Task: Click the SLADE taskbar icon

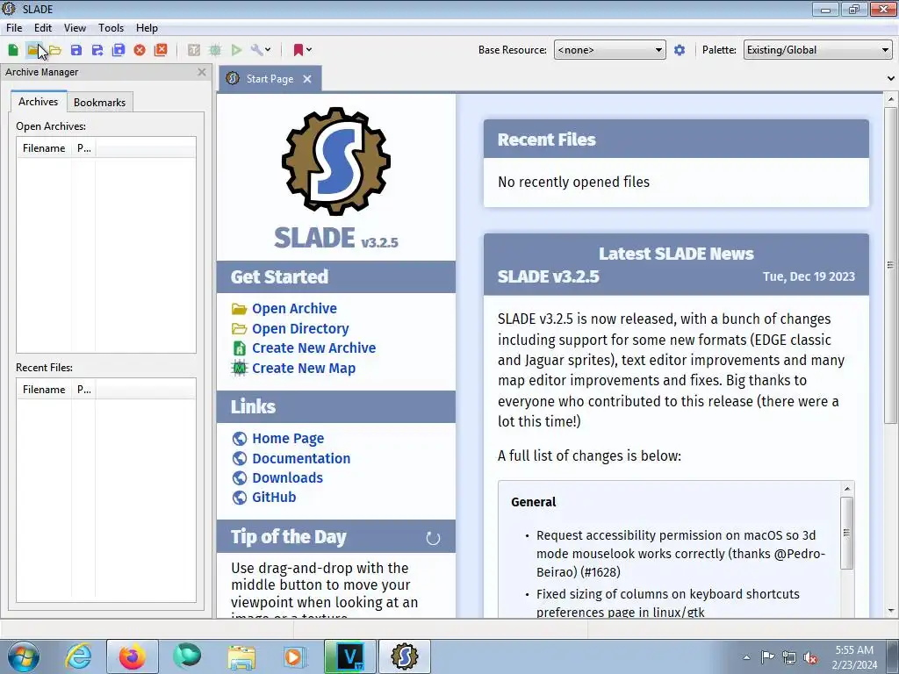Action: [x=405, y=656]
